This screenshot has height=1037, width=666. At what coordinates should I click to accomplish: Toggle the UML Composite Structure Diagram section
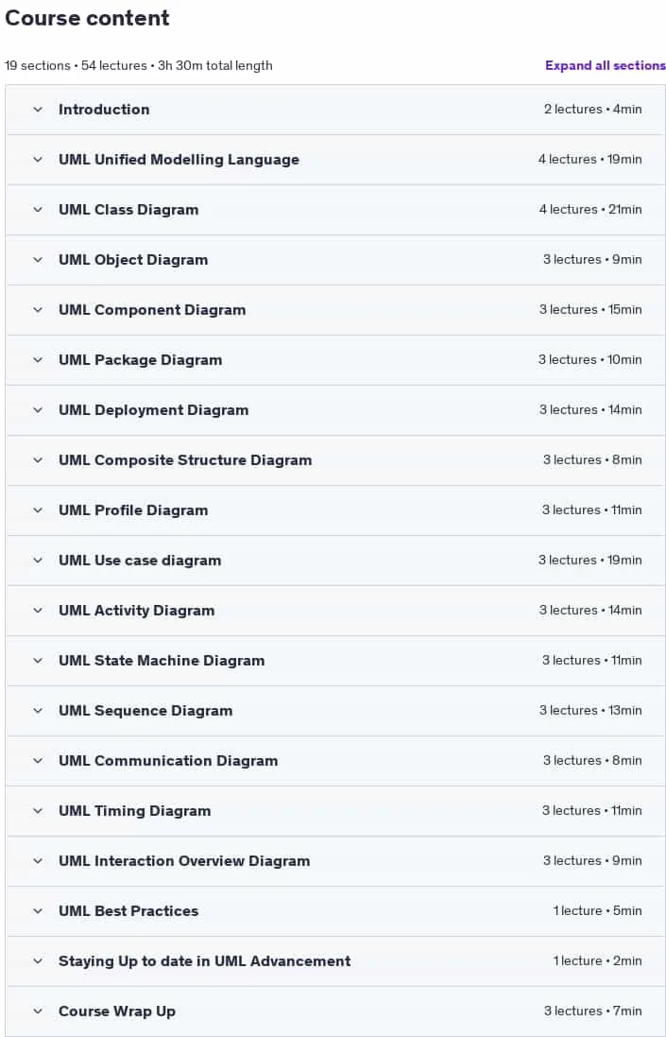pos(336,460)
